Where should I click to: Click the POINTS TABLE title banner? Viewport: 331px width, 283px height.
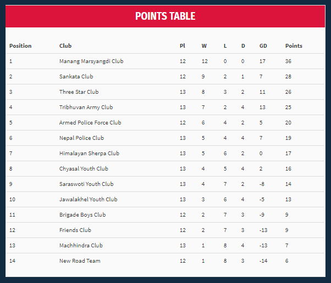[165, 16]
